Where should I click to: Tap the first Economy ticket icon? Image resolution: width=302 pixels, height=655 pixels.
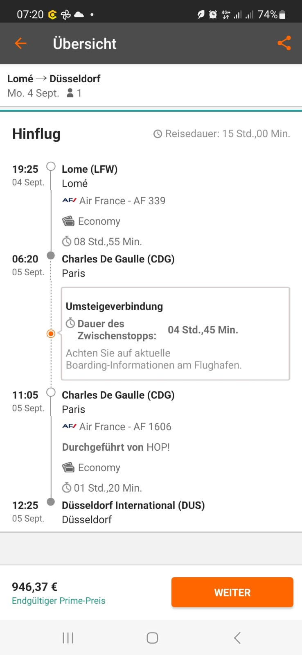pyautogui.click(x=68, y=221)
